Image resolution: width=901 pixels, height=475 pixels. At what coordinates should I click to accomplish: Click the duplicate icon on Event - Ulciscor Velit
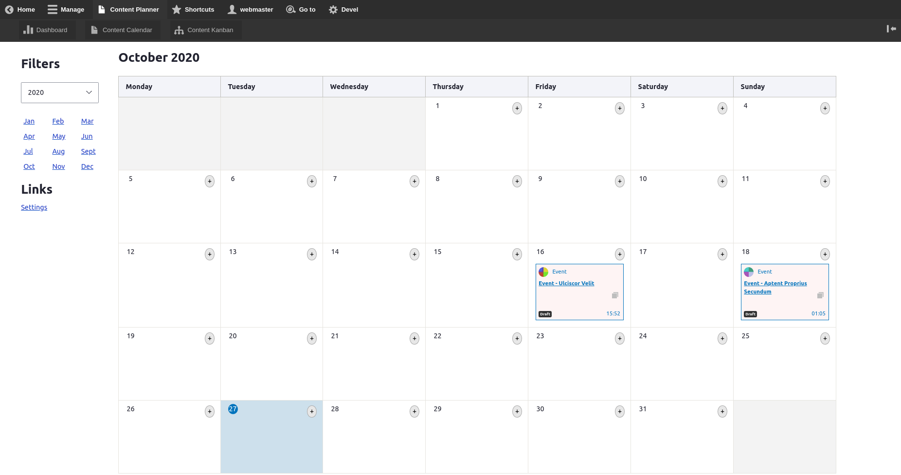click(614, 295)
